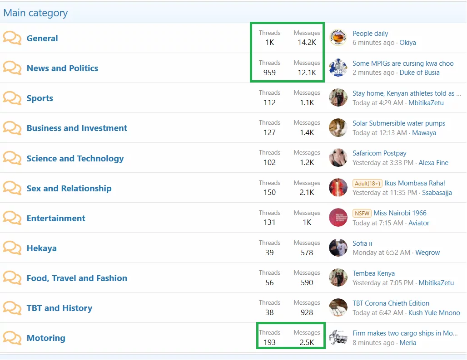Viewport: 467px width, 360px height.
Task: Click the 14.2K messages count for General
Action: tap(307, 43)
